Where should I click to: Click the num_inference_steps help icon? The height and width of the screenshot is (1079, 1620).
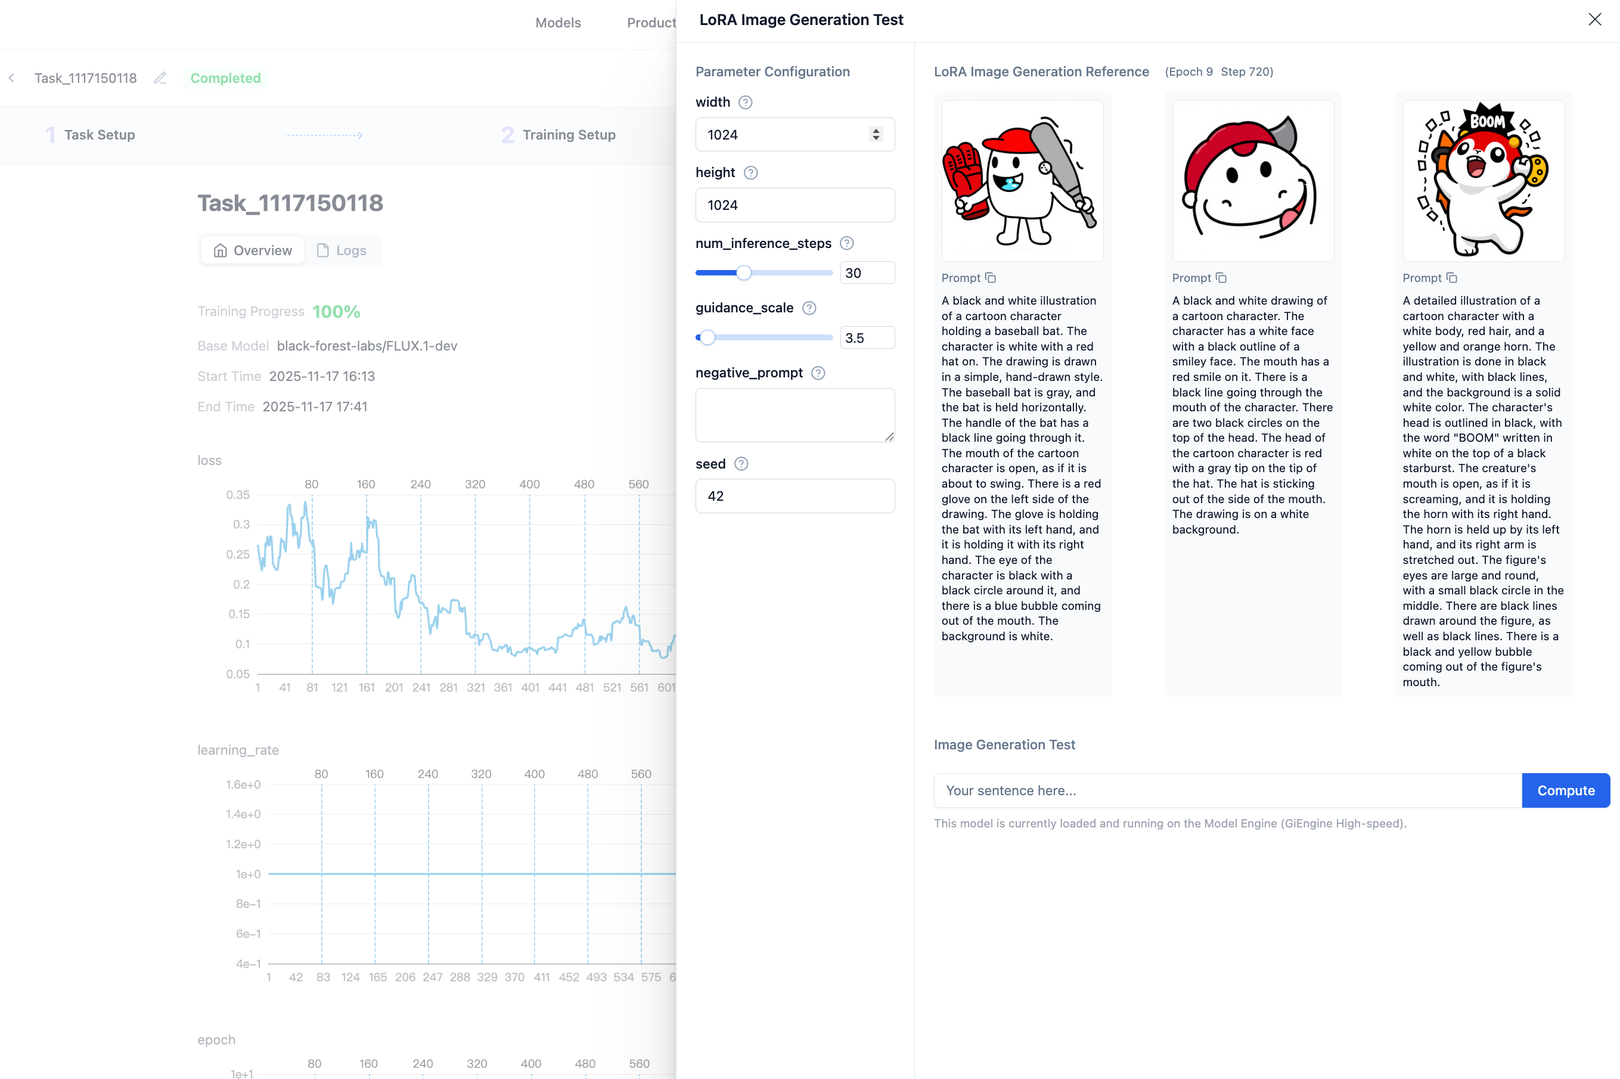(x=847, y=244)
